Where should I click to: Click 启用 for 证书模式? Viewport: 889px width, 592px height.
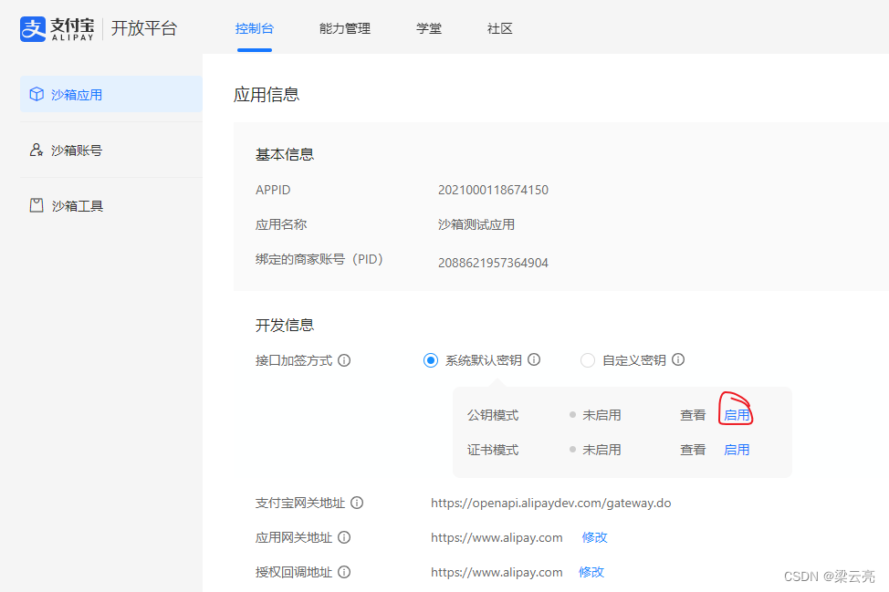pos(737,450)
